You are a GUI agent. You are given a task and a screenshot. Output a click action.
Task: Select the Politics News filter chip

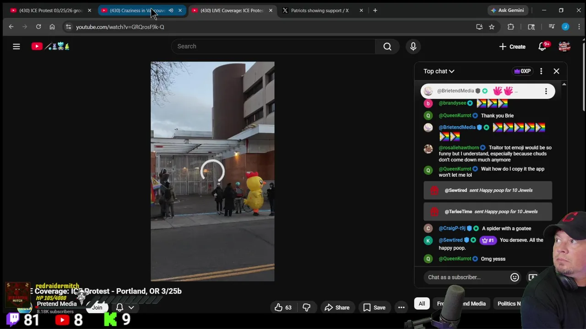point(509,303)
